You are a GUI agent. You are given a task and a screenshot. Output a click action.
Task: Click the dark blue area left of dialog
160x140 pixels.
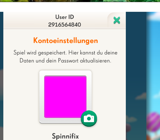2,41
